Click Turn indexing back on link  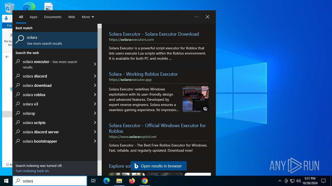(32, 171)
